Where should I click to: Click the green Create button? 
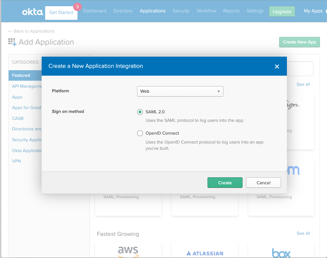coord(225,183)
